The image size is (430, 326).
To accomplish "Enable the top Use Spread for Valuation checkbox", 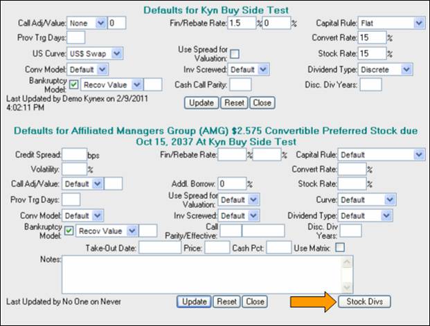I will (235, 54).
